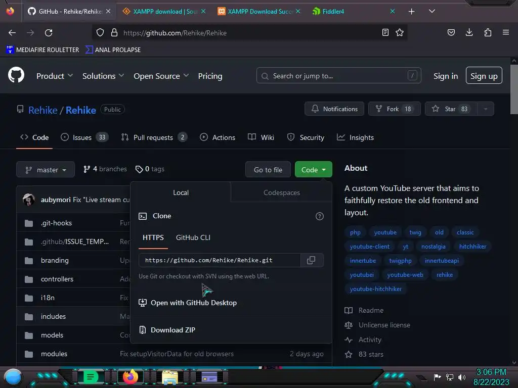Expand the Solutions menu
The image size is (518, 388).
(x=103, y=76)
